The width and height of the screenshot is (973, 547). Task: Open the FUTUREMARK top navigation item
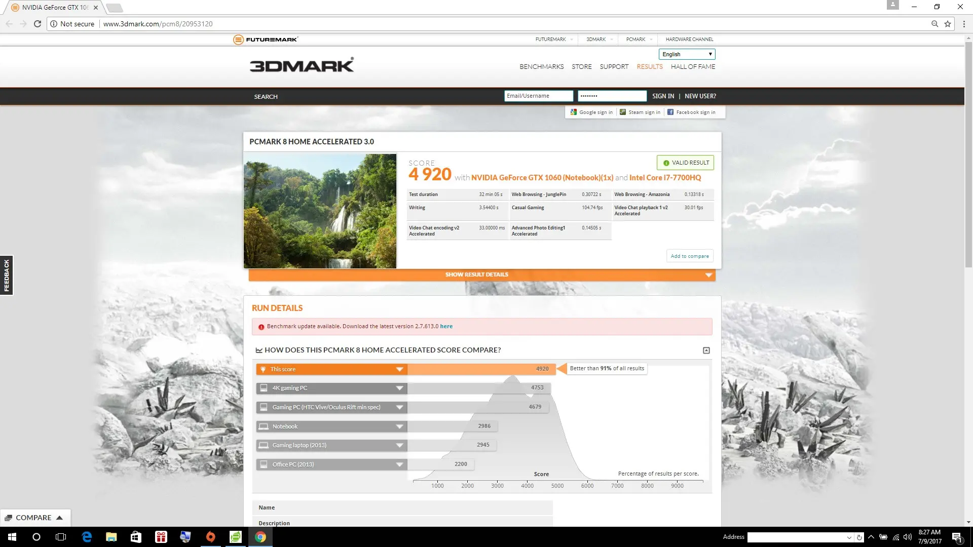tap(550, 40)
